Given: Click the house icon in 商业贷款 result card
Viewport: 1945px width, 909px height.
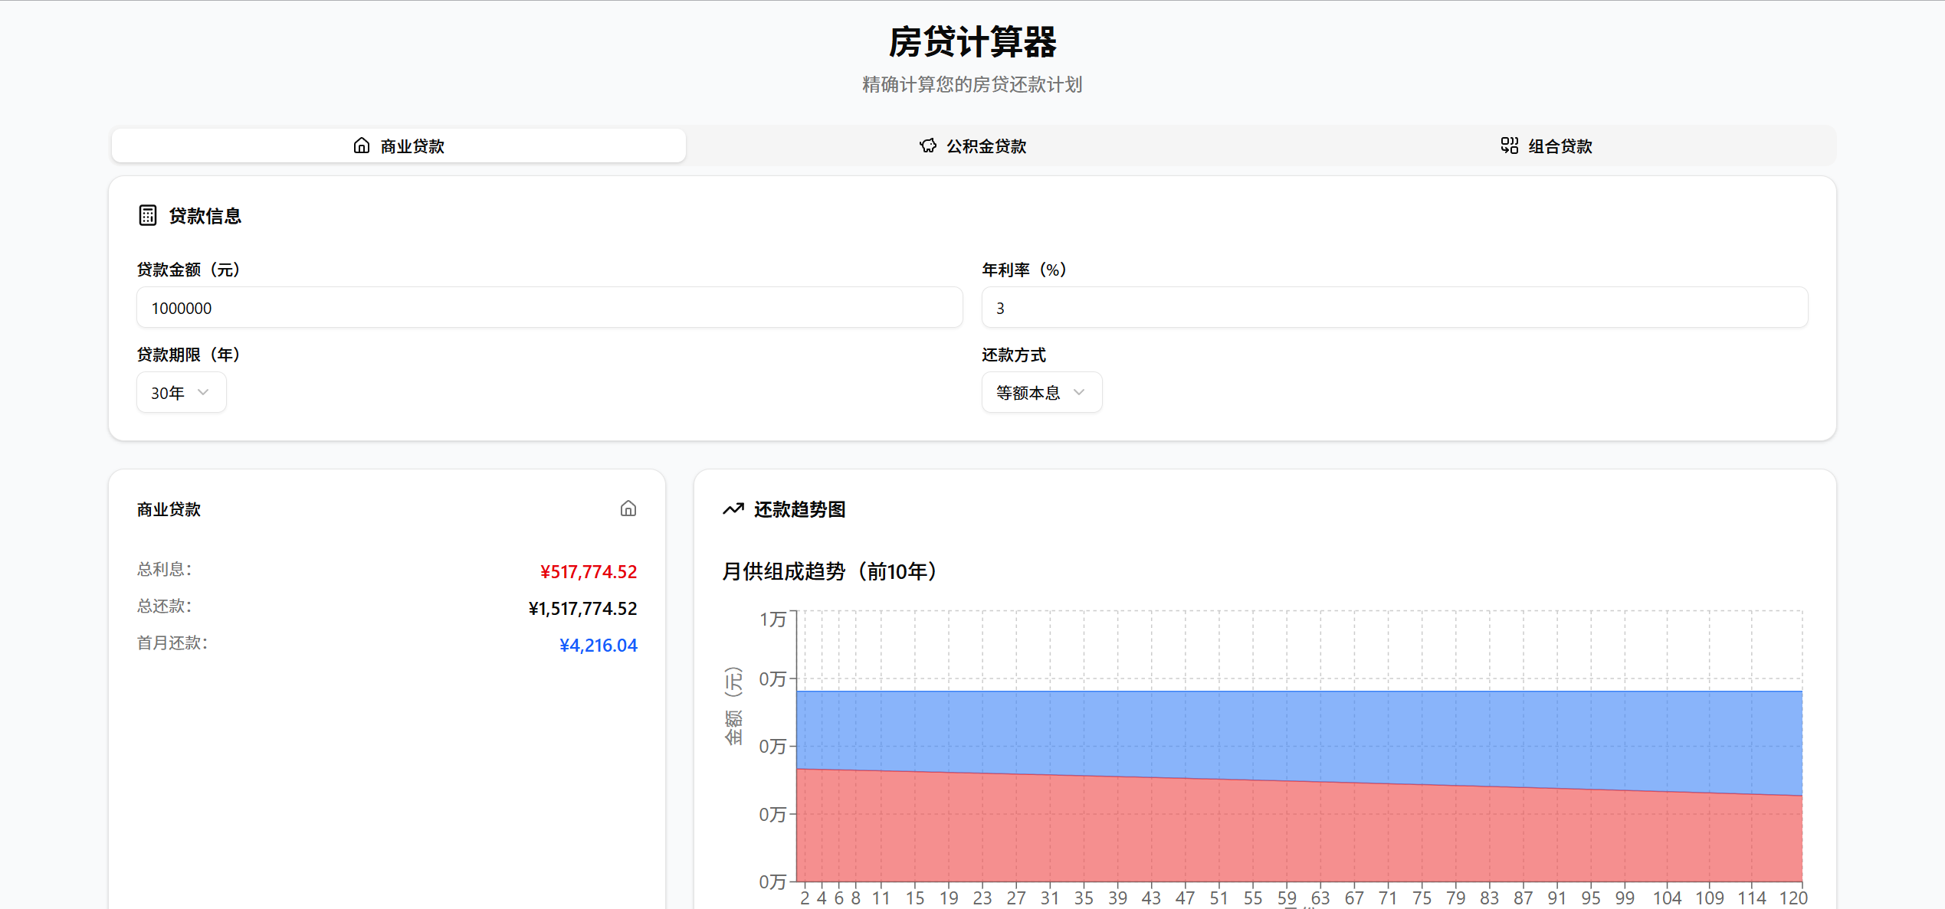Looking at the screenshot, I should click(628, 508).
